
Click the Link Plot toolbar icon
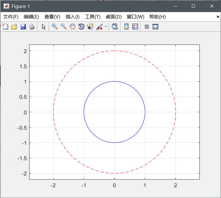click(115, 27)
